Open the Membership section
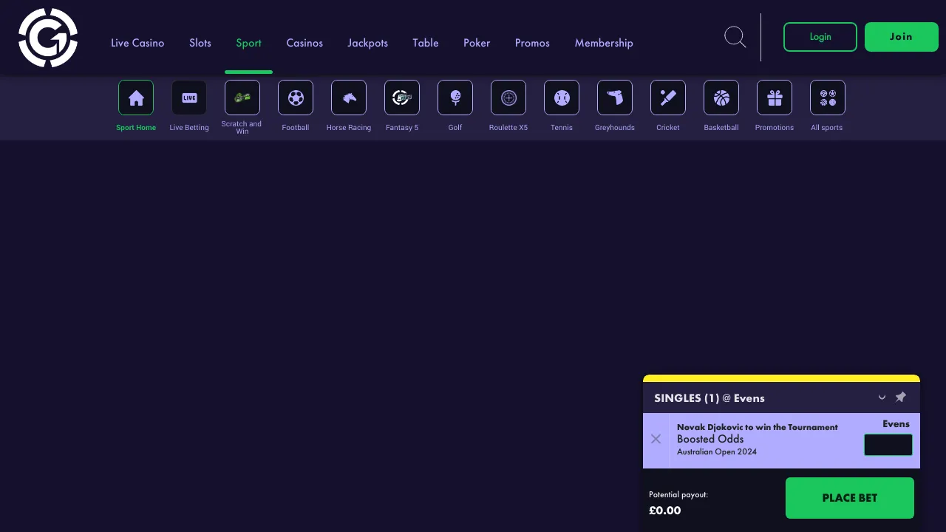The width and height of the screenshot is (946, 532). pyautogui.click(x=604, y=43)
